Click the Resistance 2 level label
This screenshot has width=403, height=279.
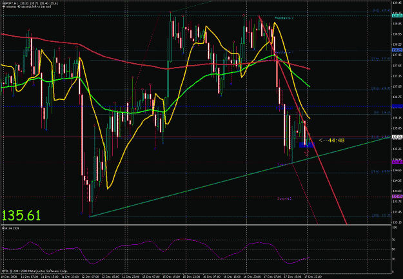pyautogui.click(x=284, y=18)
